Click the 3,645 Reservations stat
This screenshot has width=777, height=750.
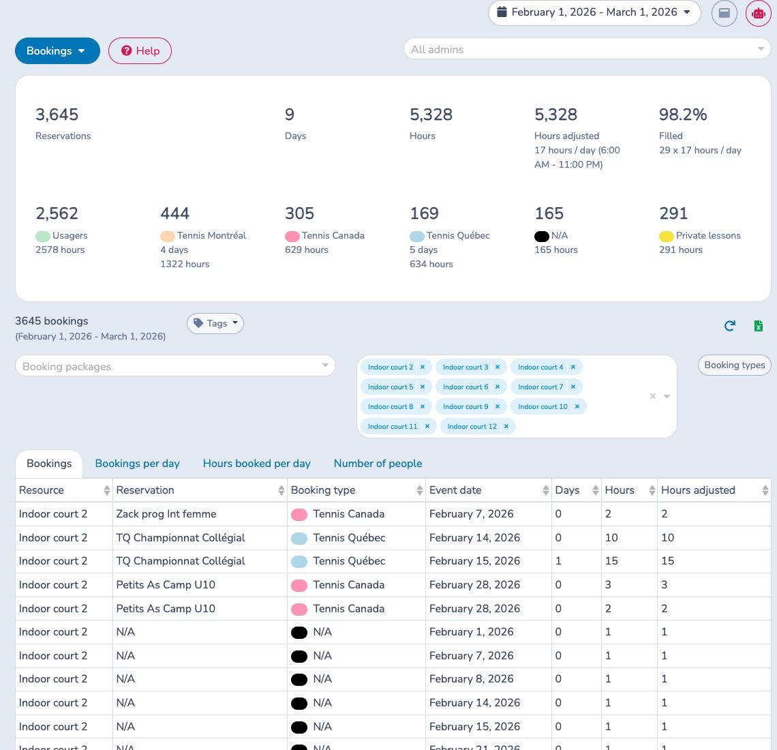tap(63, 123)
